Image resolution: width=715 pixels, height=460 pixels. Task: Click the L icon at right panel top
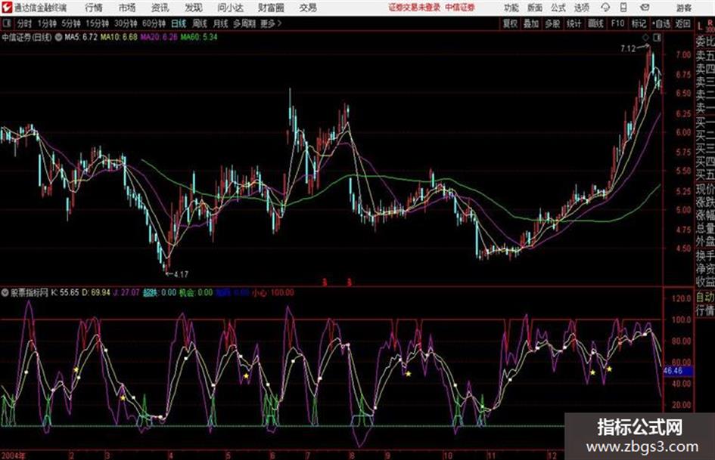pyautogui.click(x=700, y=26)
